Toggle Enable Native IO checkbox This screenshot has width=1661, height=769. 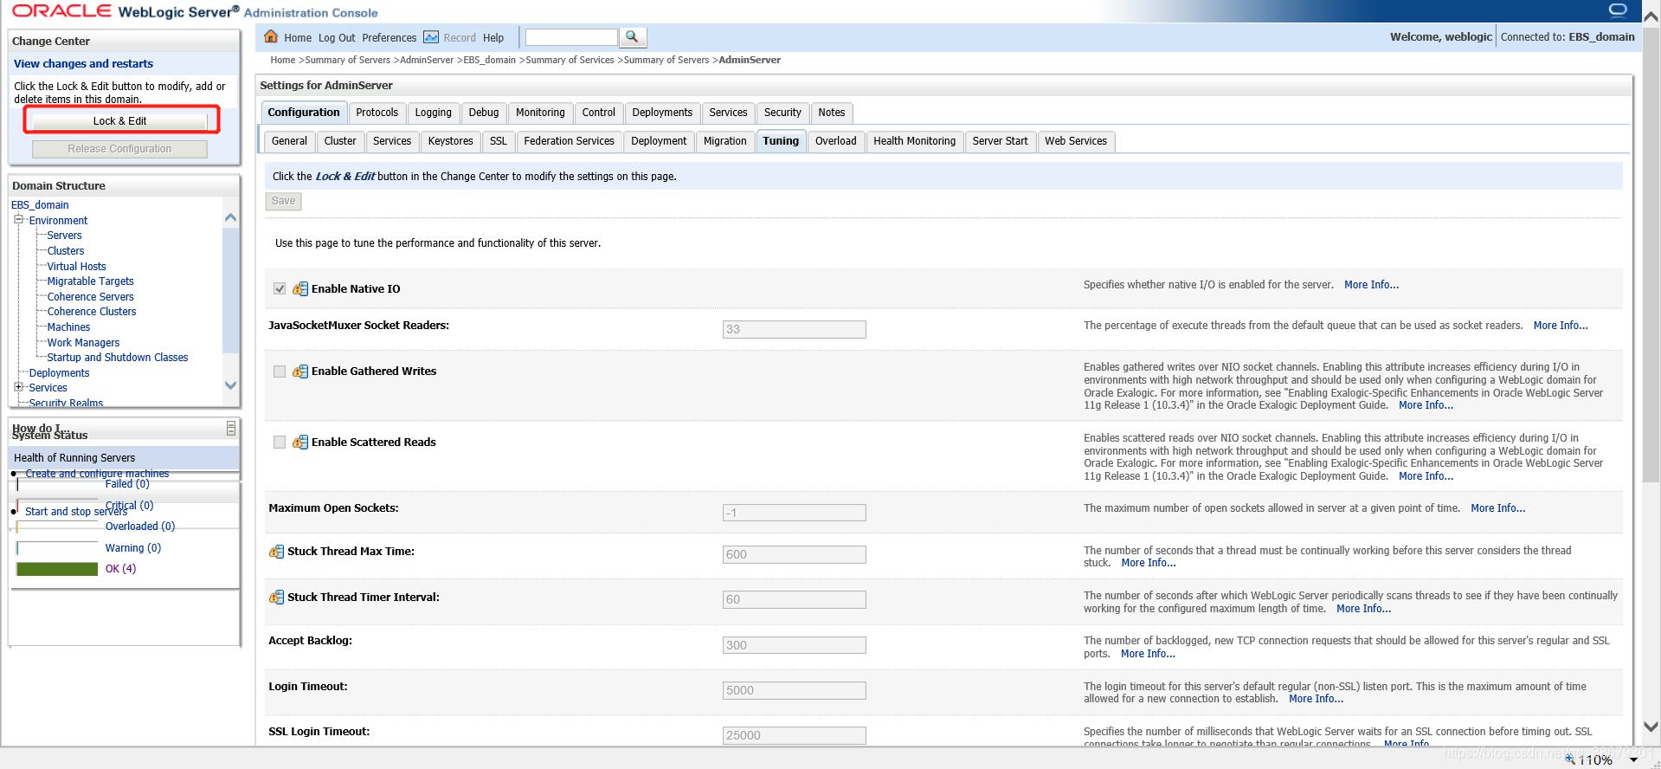[280, 288]
